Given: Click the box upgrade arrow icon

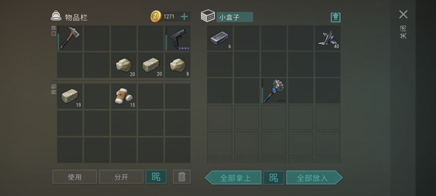Looking at the screenshot, I should (x=335, y=17).
